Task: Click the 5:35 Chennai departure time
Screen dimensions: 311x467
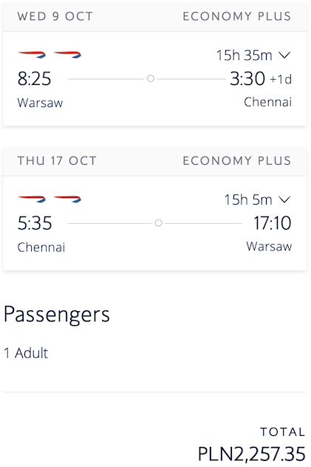Action: 35,223
